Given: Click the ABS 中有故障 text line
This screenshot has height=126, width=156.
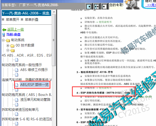Looking at the screenshot, I should [89, 33].
